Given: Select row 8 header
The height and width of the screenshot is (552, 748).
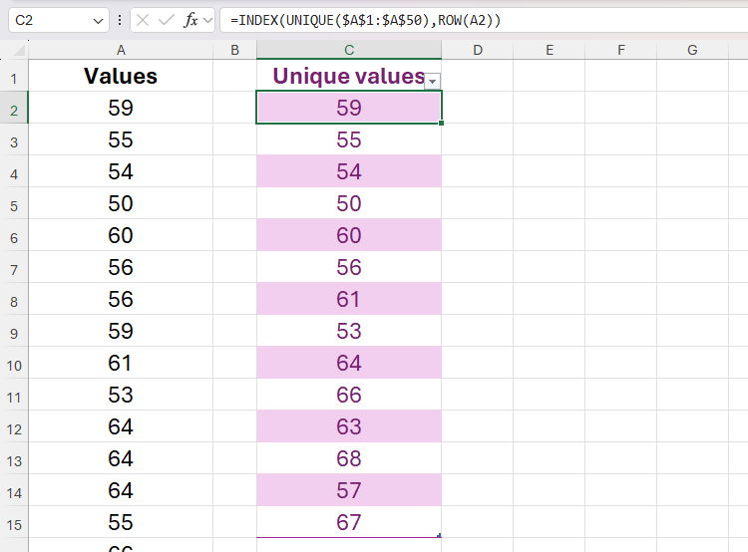Looking at the screenshot, I should [14, 299].
